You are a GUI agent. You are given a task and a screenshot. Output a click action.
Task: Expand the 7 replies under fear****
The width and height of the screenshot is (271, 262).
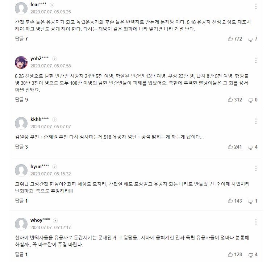21,39
